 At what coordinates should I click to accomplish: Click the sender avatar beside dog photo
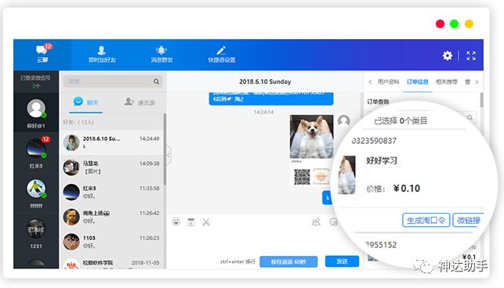tap(343, 121)
